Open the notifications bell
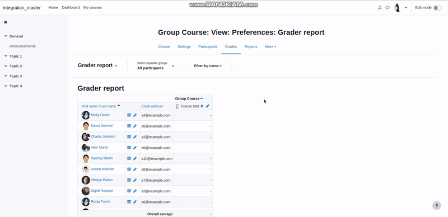The height and width of the screenshot is (217, 448). coord(380,8)
